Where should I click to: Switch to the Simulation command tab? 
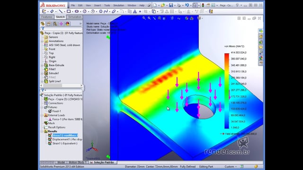[75, 17]
